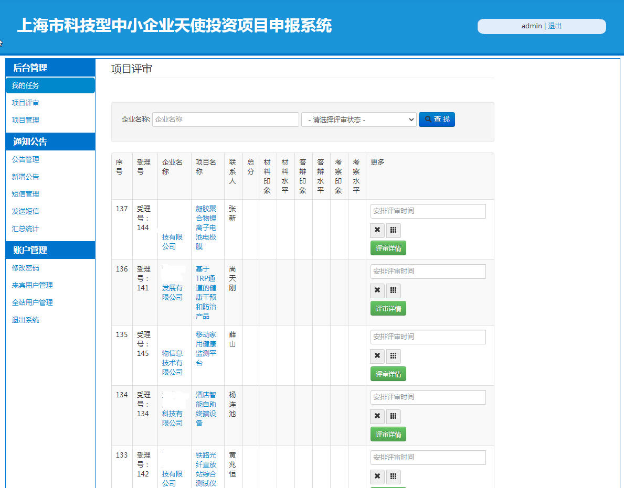
Task: Click the 退出 logout link
Action: 555,26
